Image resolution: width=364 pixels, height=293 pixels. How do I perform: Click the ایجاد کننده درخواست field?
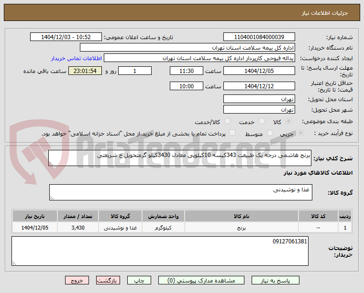tap(199, 58)
